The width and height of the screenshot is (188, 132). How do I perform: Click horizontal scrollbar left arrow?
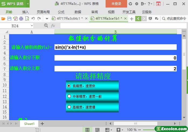tap(110, 123)
